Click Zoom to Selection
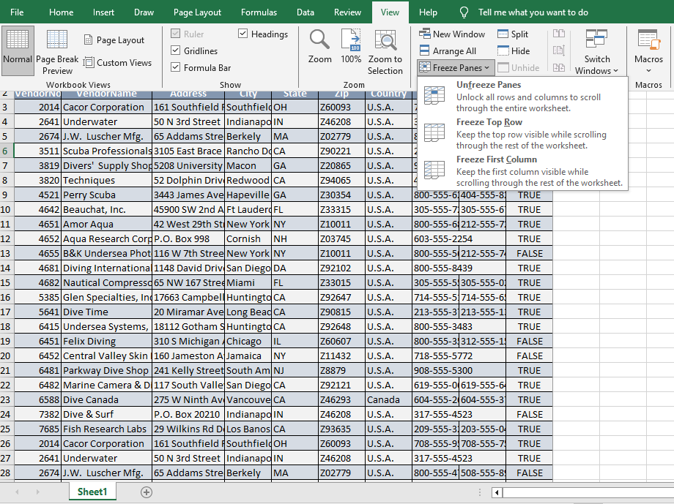The height and width of the screenshot is (504, 674). pyautogui.click(x=385, y=53)
